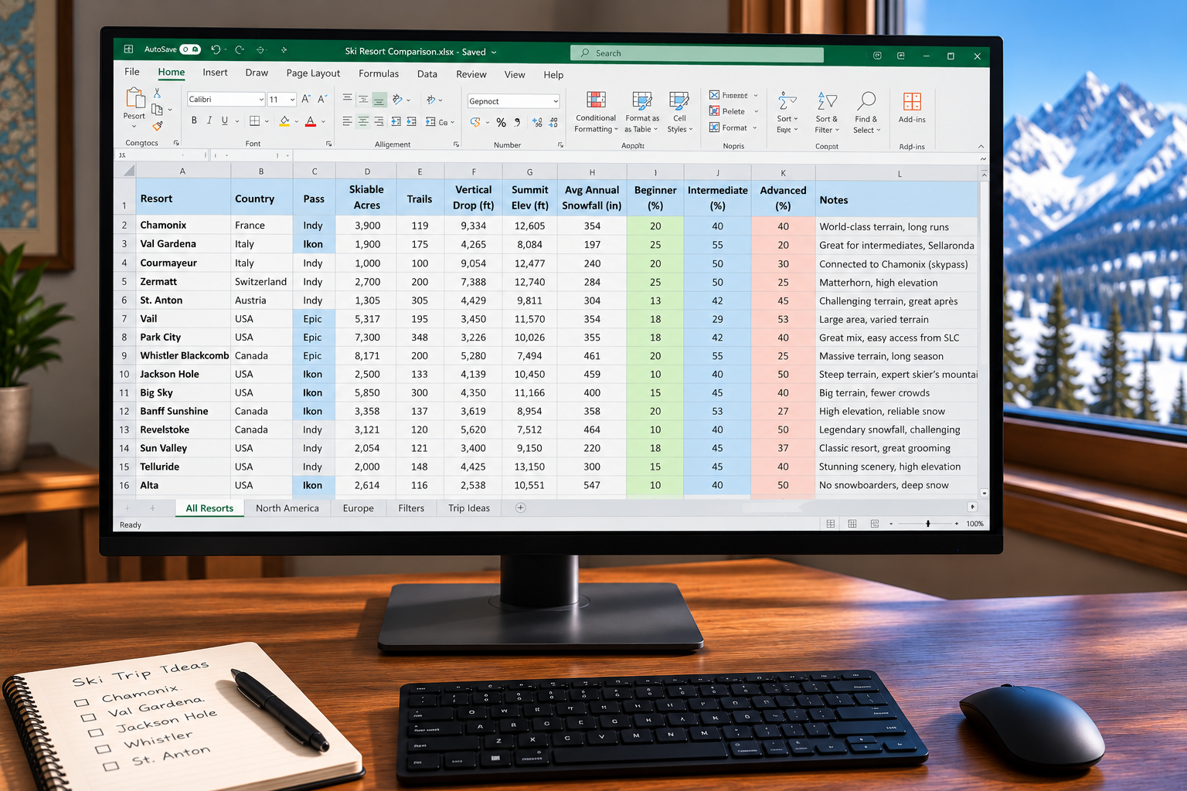Collapse the ribbon with the chevron
This screenshot has height=791, width=1187.
(x=981, y=146)
